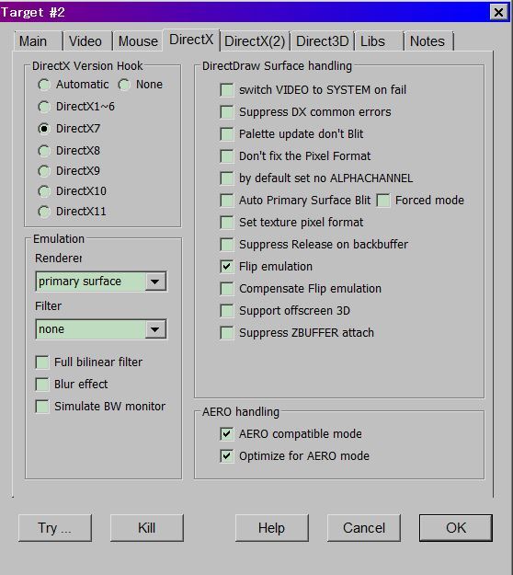View the Notes tab
This screenshot has height=575, width=513.
point(428,40)
